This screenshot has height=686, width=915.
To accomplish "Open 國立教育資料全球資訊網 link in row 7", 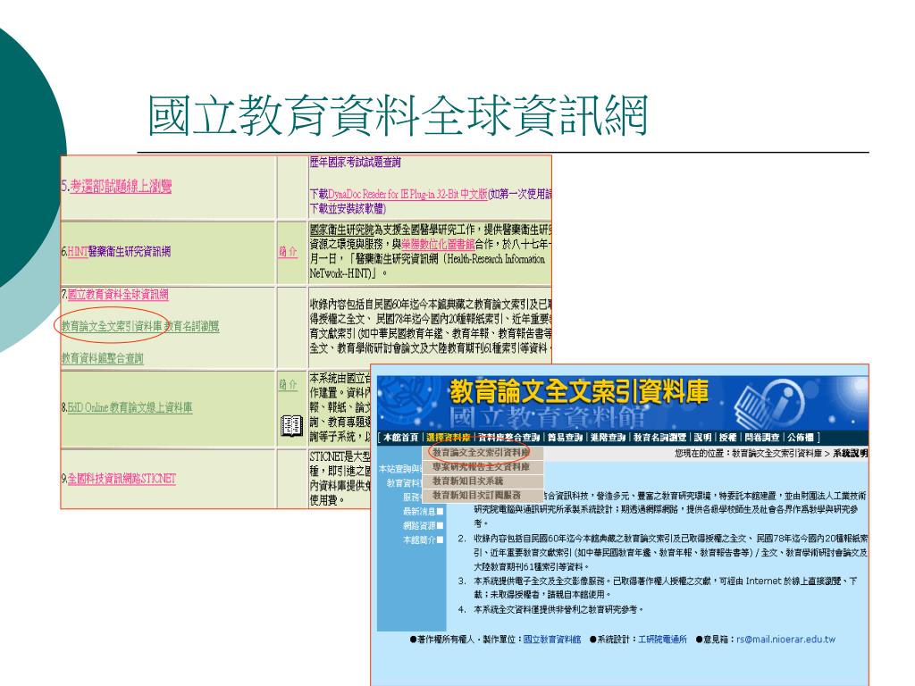I will (118, 295).
